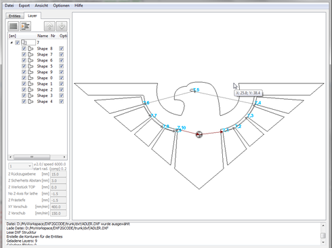Click the collapse all layers icon

point(14,26)
